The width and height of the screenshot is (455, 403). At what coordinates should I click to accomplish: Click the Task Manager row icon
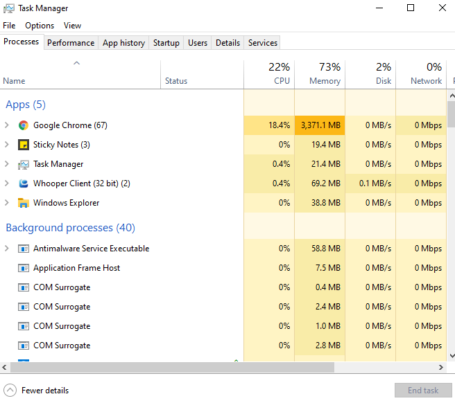23,164
